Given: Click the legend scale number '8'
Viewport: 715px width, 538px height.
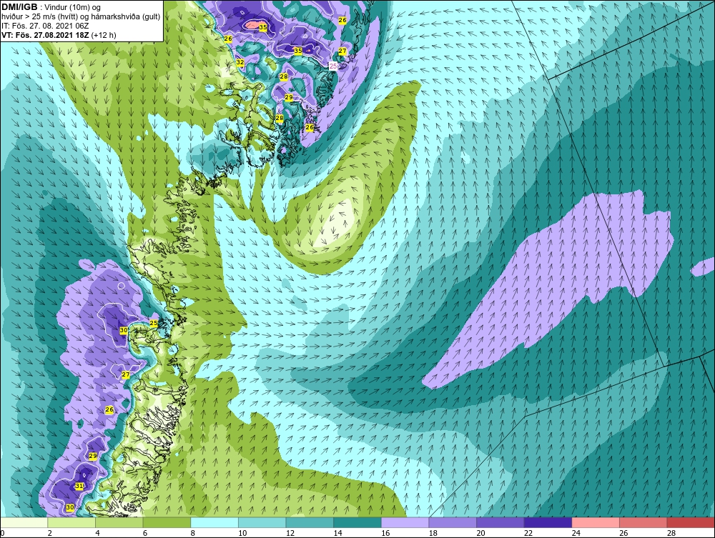Looking at the screenshot, I should pyautogui.click(x=192, y=533).
